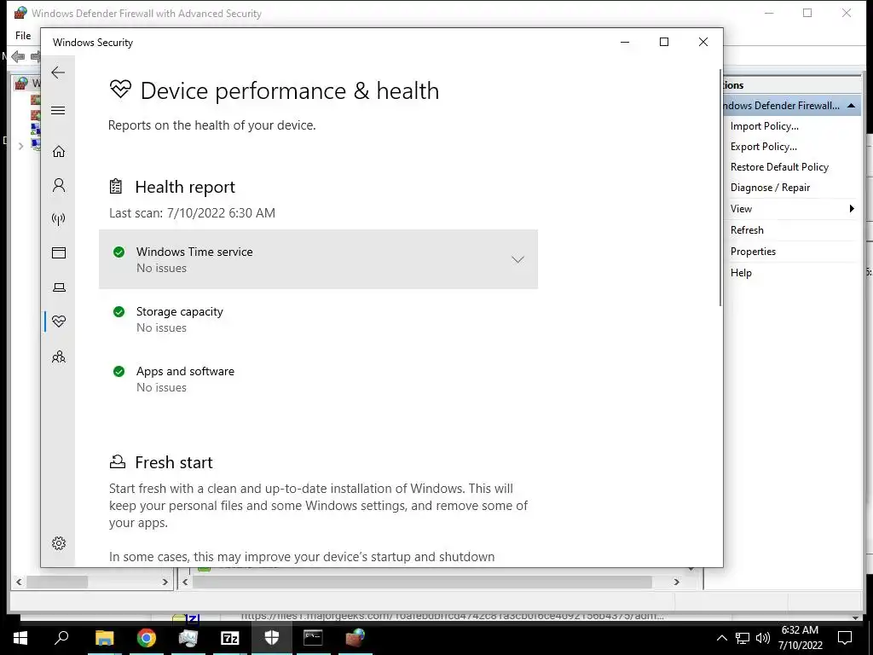This screenshot has height=655, width=873.
Task: Open network status tray icon
Action: pyautogui.click(x=743, y=638)
